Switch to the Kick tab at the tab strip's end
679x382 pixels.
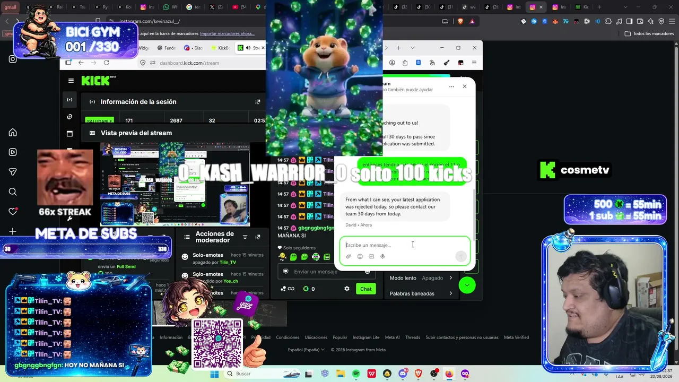[581, 7]
